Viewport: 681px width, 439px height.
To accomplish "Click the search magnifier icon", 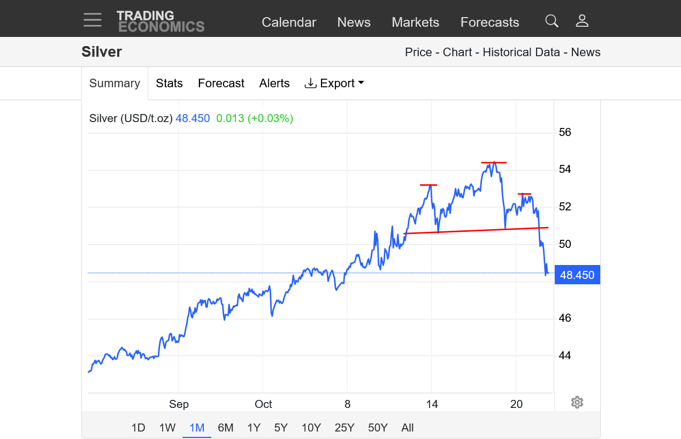I will (x=552, y=21).
